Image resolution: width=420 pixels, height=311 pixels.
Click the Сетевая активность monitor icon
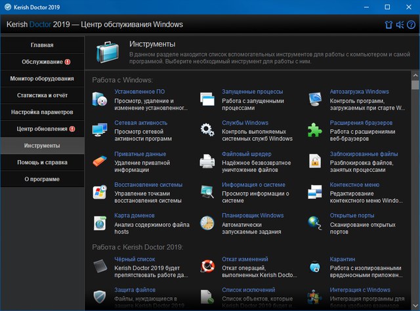pyautogui.click(x=100, y=130)
